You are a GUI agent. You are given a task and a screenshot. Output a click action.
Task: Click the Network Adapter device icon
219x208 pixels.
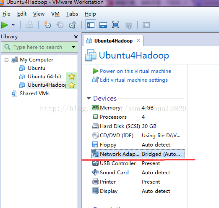[x=96, y=154]
